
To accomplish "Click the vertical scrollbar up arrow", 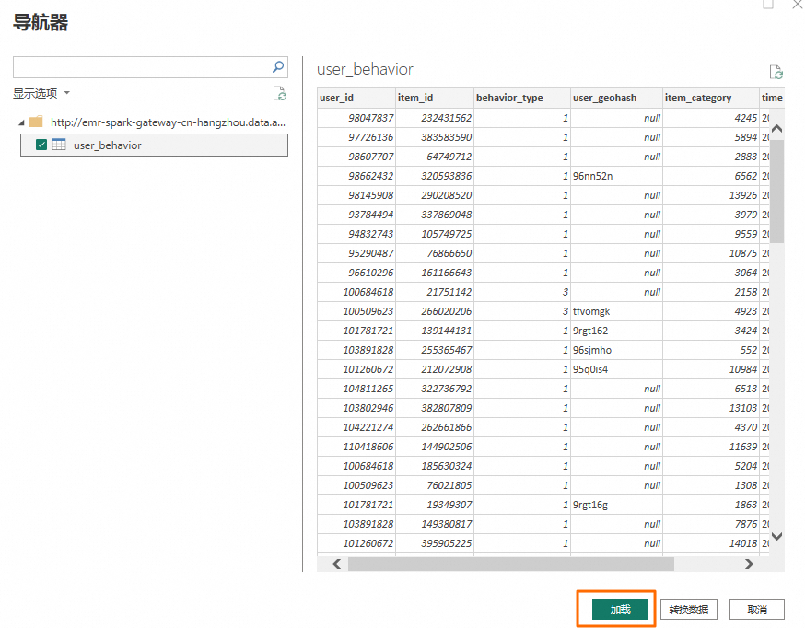I will 777,129.
